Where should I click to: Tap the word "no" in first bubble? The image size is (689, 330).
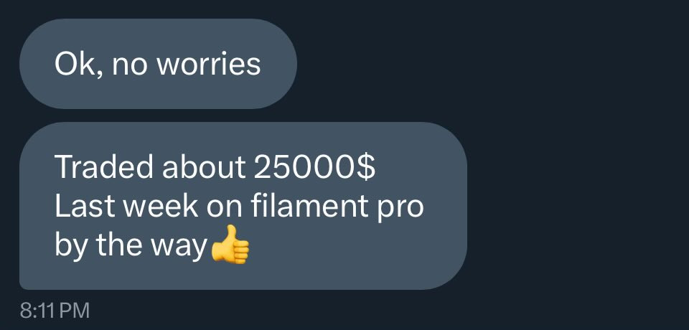click(130, 65)
